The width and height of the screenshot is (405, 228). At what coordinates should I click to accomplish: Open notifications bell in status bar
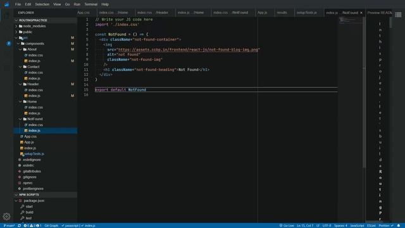tap(399, 225)
